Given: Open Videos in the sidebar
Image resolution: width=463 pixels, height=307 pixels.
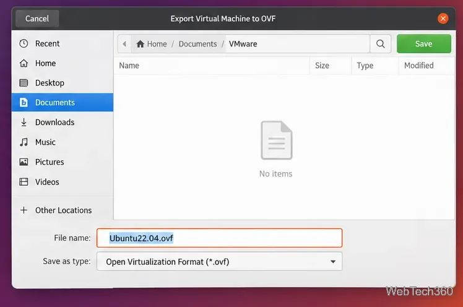Looking at the screenshot, I should [x=63, y=182].
